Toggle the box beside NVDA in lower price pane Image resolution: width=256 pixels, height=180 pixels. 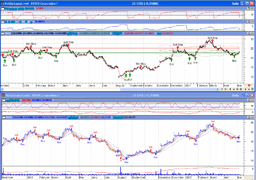point(4,117)
